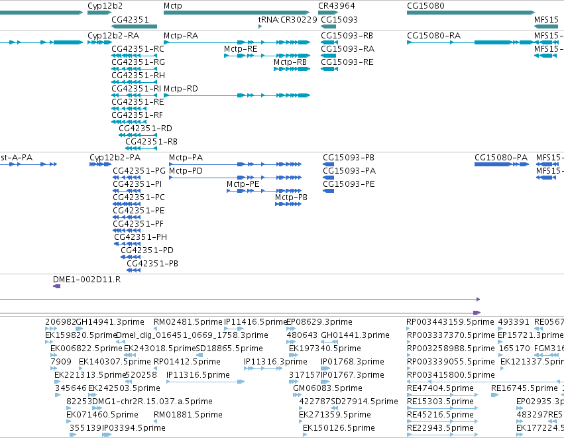
Task: Select EST IP11316.3prime
Action: (x=276, y=362)
